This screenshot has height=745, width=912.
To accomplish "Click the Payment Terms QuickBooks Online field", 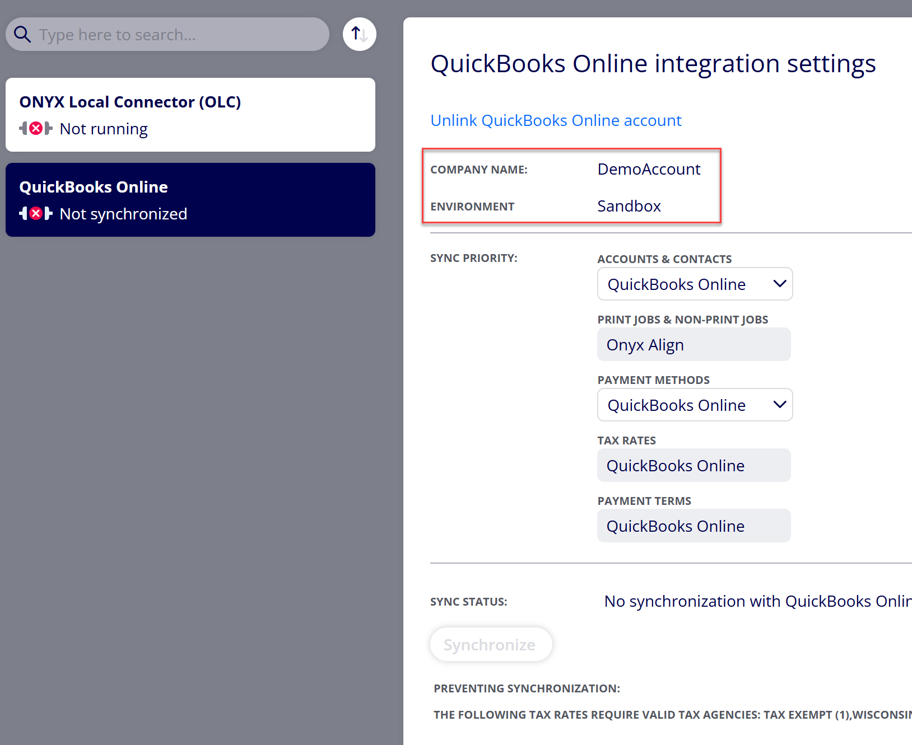I will 694,526.
